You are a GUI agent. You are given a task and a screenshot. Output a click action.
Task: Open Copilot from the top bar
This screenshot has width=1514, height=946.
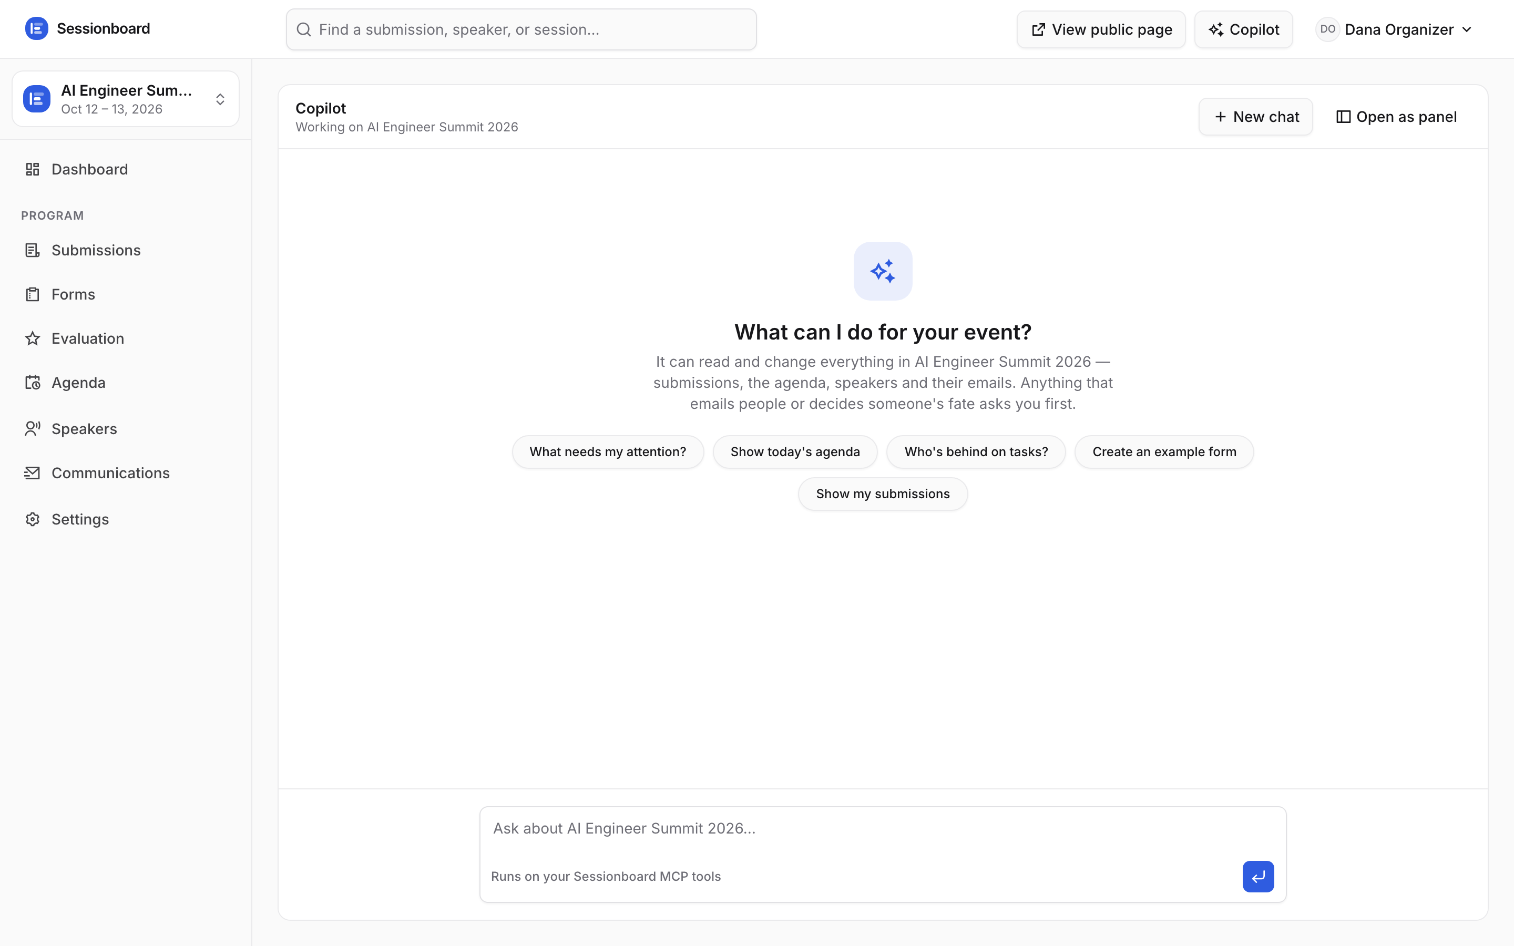(1243, 29)
